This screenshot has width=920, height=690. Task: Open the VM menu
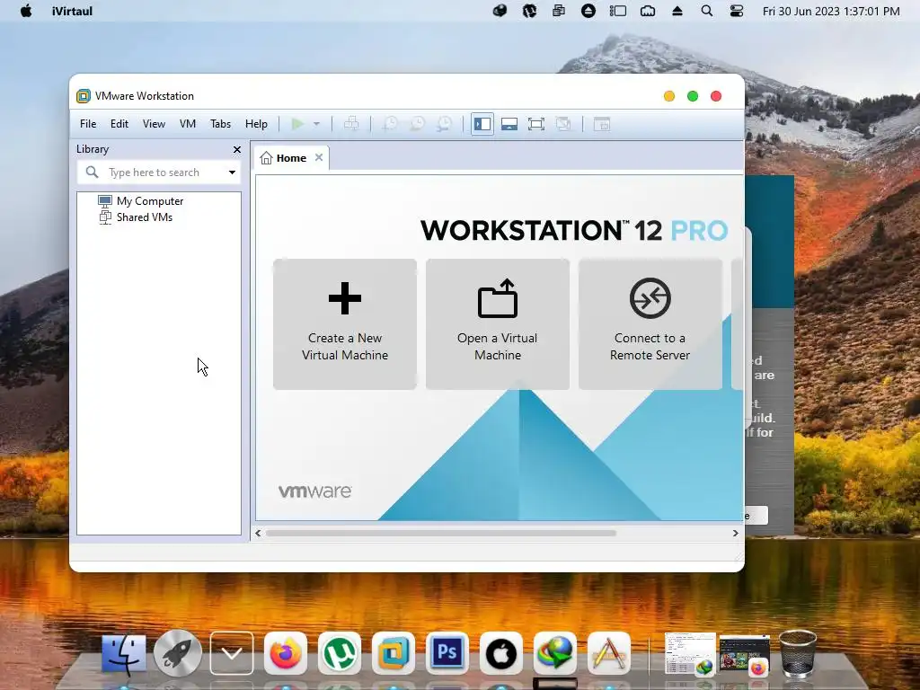pos(188,124)
